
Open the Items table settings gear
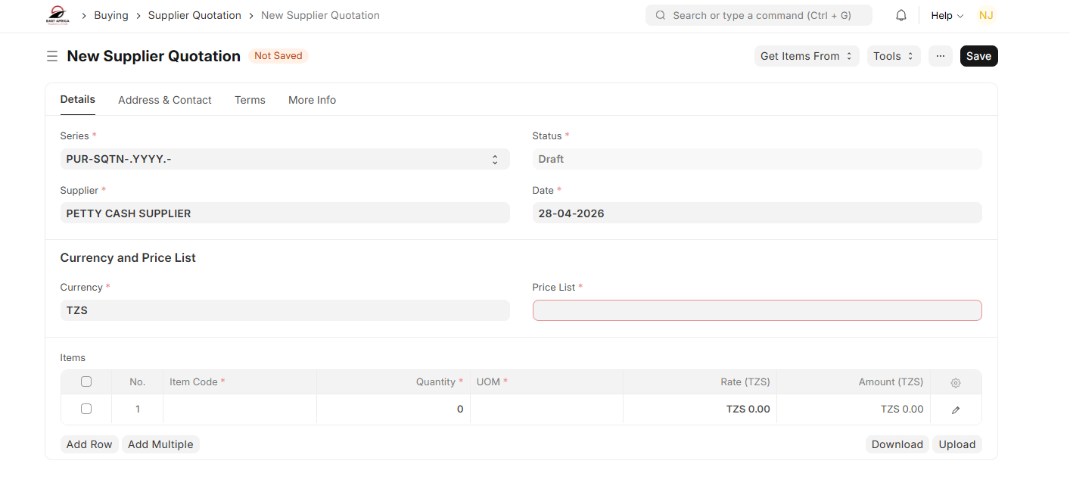(x=956, y=383)
